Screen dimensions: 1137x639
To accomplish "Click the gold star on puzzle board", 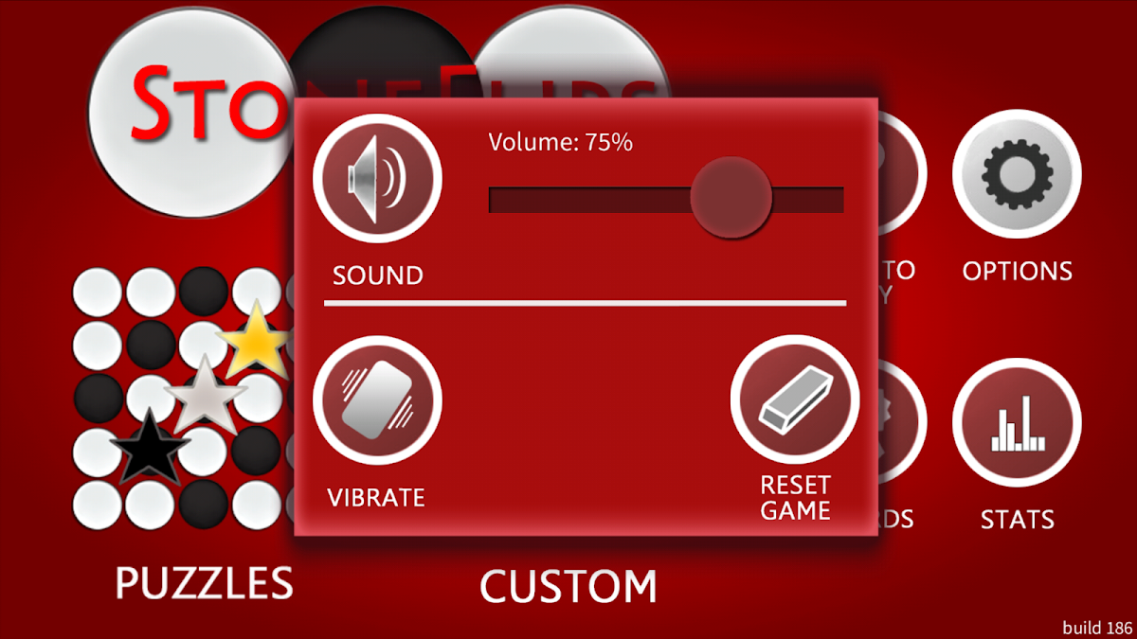I will click(x=254, y=341).
